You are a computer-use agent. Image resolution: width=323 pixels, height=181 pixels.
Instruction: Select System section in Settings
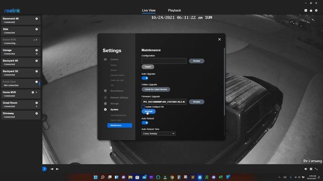click(115, 110)
